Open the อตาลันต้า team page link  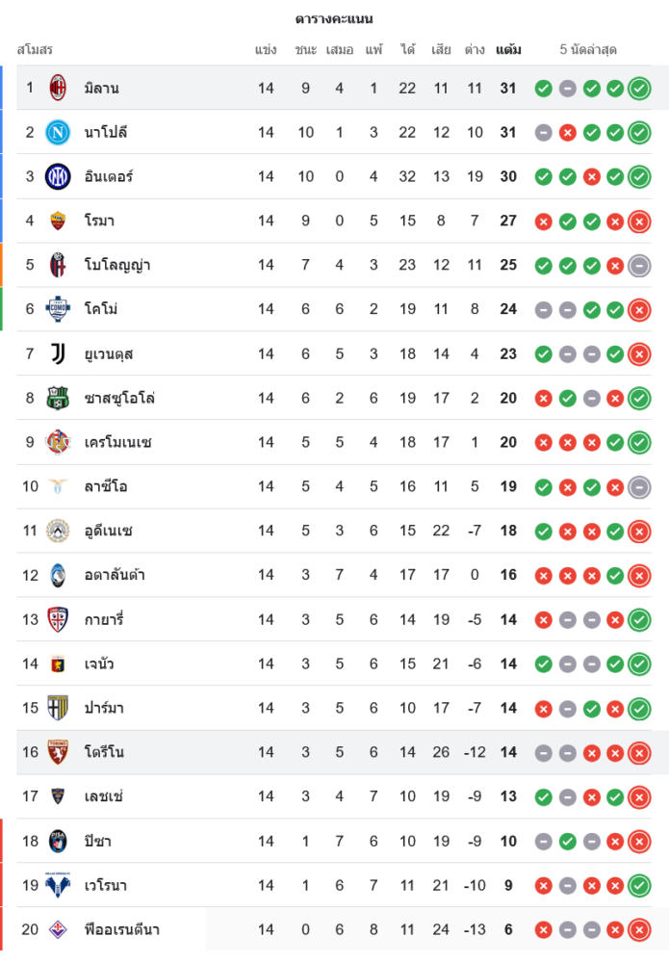tap(116, 575)
